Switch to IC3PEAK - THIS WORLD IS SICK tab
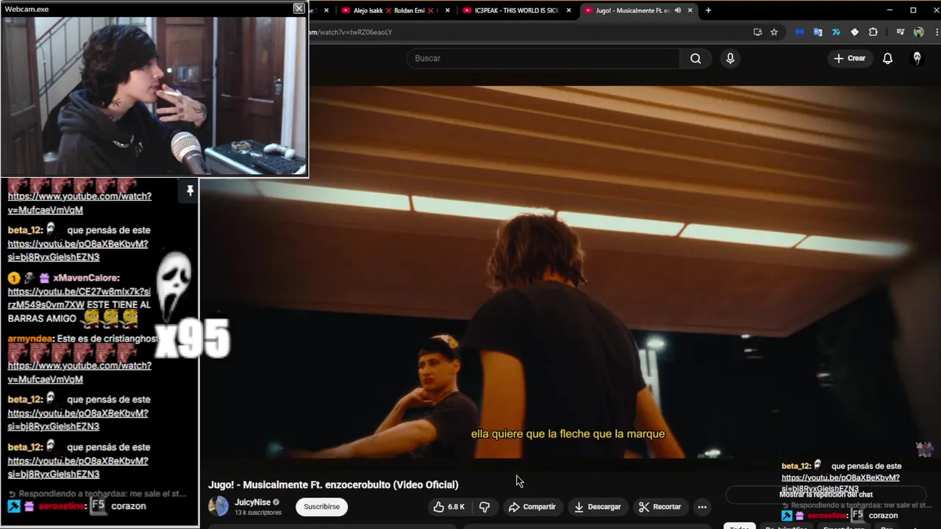Image resolution: width=941 pixels, height=529 pixels. (x=516, y=10)
